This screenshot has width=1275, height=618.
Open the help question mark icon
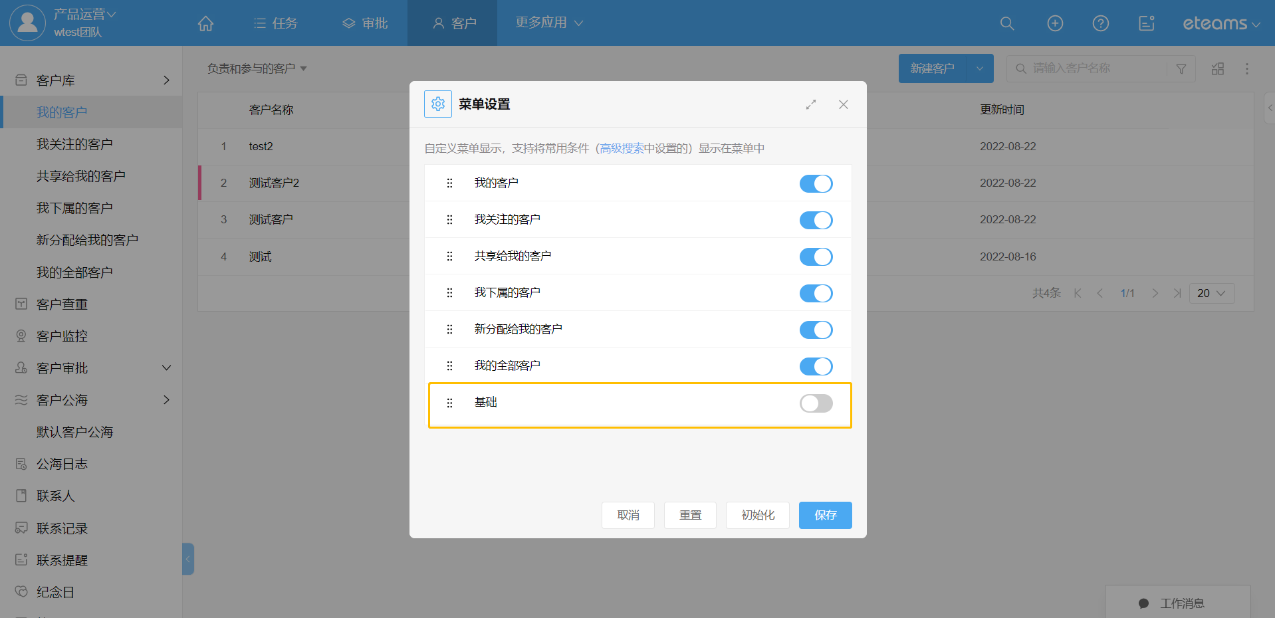click(1100, 23)
